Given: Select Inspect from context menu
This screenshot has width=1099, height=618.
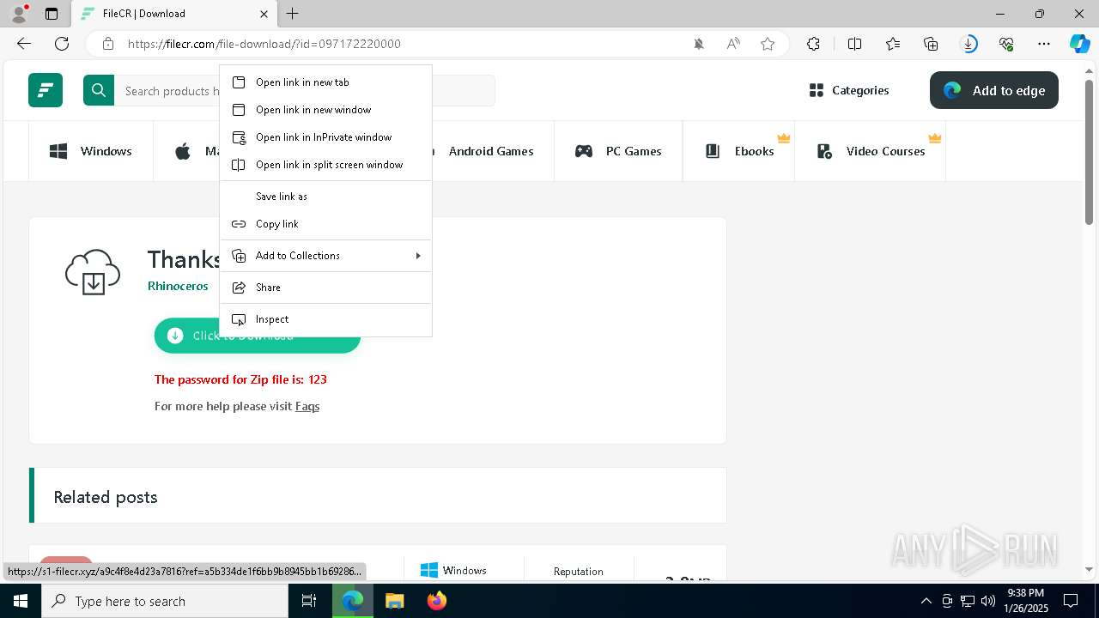Looking at the screenshot, I should (325, 319).
